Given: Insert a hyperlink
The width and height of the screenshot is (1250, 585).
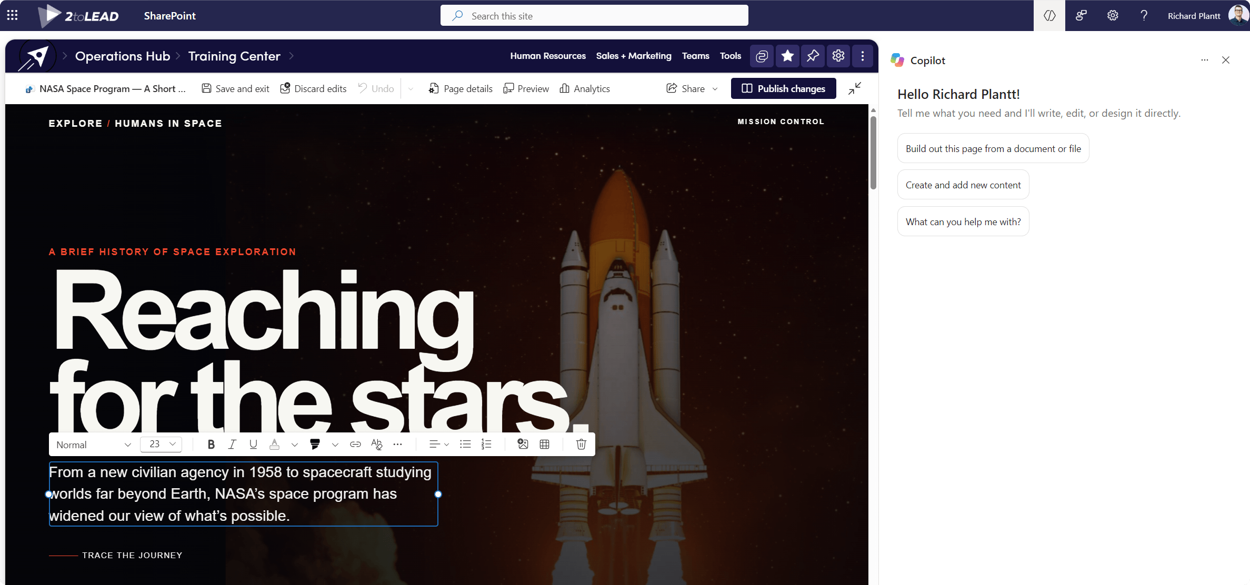Looking at the screenshot, I should pyautogui.click(x=355, y=445).
